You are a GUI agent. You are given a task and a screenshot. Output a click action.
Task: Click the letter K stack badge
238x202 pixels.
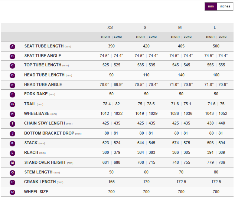(13, 143)
